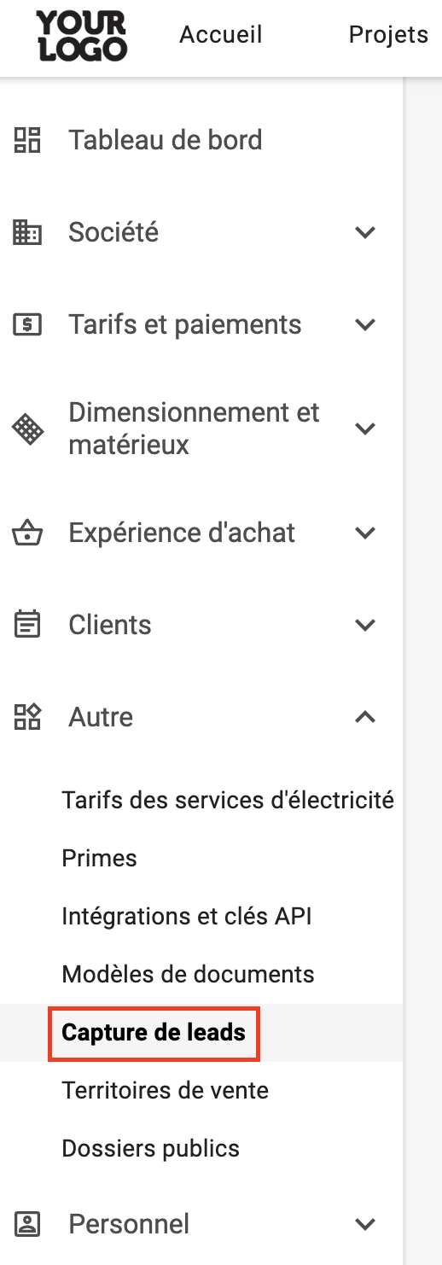This screenshot has height=1265, width=442.
Task: Open the Projets menu item
Action: pyautogui.click(x=388, y=35)
